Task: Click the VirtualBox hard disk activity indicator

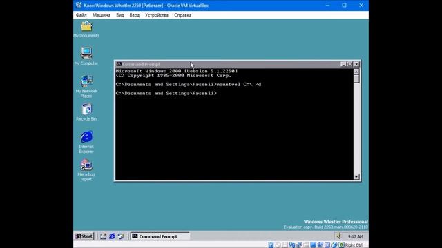Action: click(271, 245)
